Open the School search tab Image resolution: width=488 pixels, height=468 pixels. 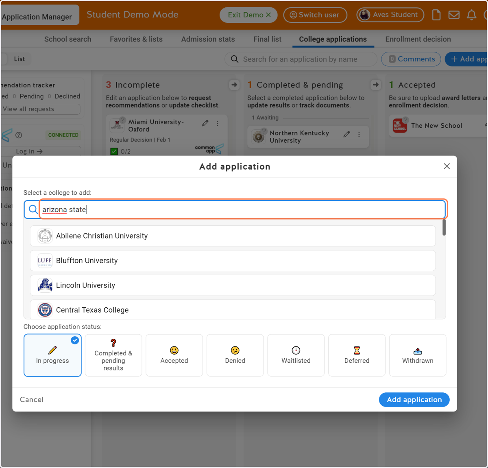click(68, 39)
